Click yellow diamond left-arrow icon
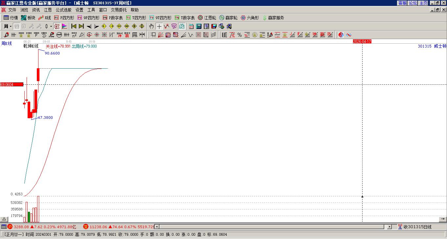The width and height of the screenshot is (447, 239). tap(104, 26)
